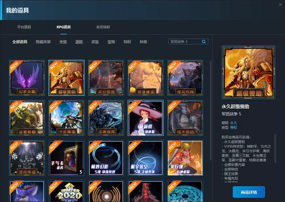Image resolution: width=285 pixels, height=202 pixels.
Task: Click the 特权 type value in details
Action: [x=234, y=128]
